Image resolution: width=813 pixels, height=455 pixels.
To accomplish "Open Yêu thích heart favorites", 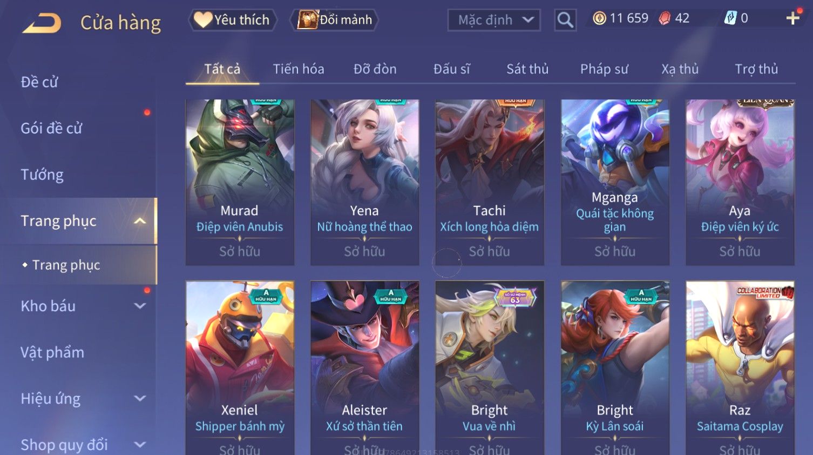I will click(232, 20).
